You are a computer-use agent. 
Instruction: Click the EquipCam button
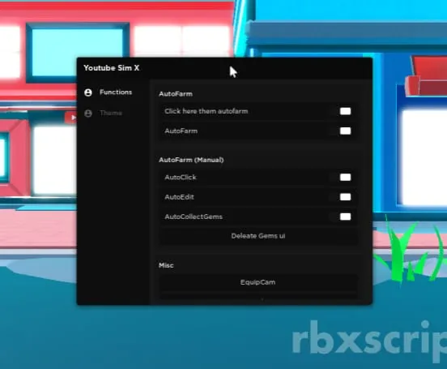coord(258,282)
